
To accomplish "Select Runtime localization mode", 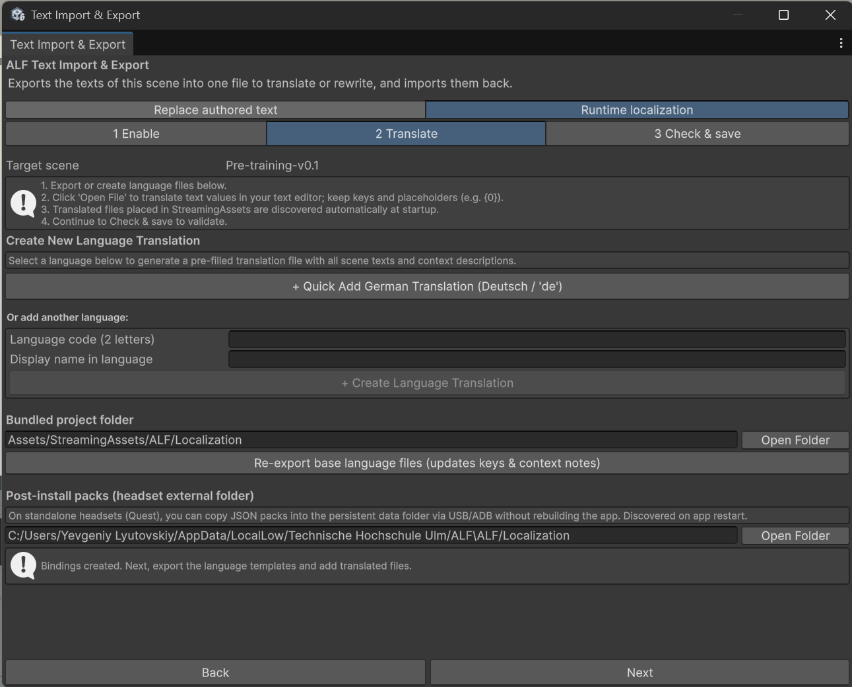I will click(x=637, y=110).
